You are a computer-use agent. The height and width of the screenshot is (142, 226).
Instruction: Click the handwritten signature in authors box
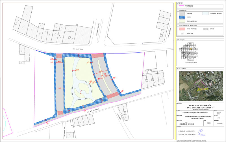point(201,131)
